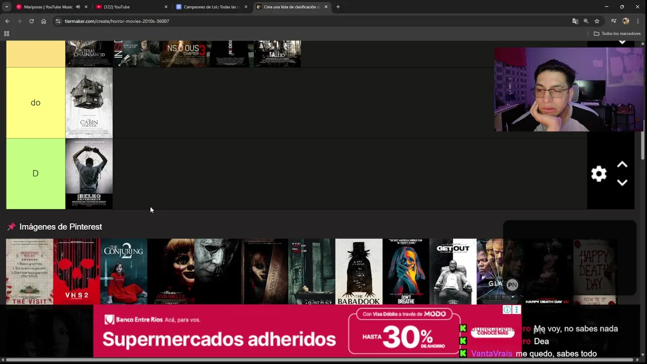Close the Mariposas YouTube Music tab
647x364 pixels.
click(86, 7)
